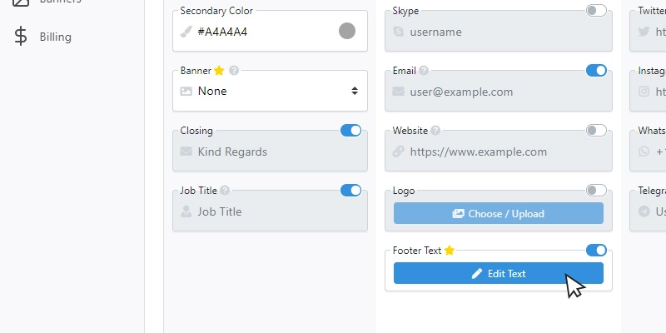This screenshot has width=666, height=333.
Task: Click the Billing dollar sign icon
Action: tap(20, 36)
